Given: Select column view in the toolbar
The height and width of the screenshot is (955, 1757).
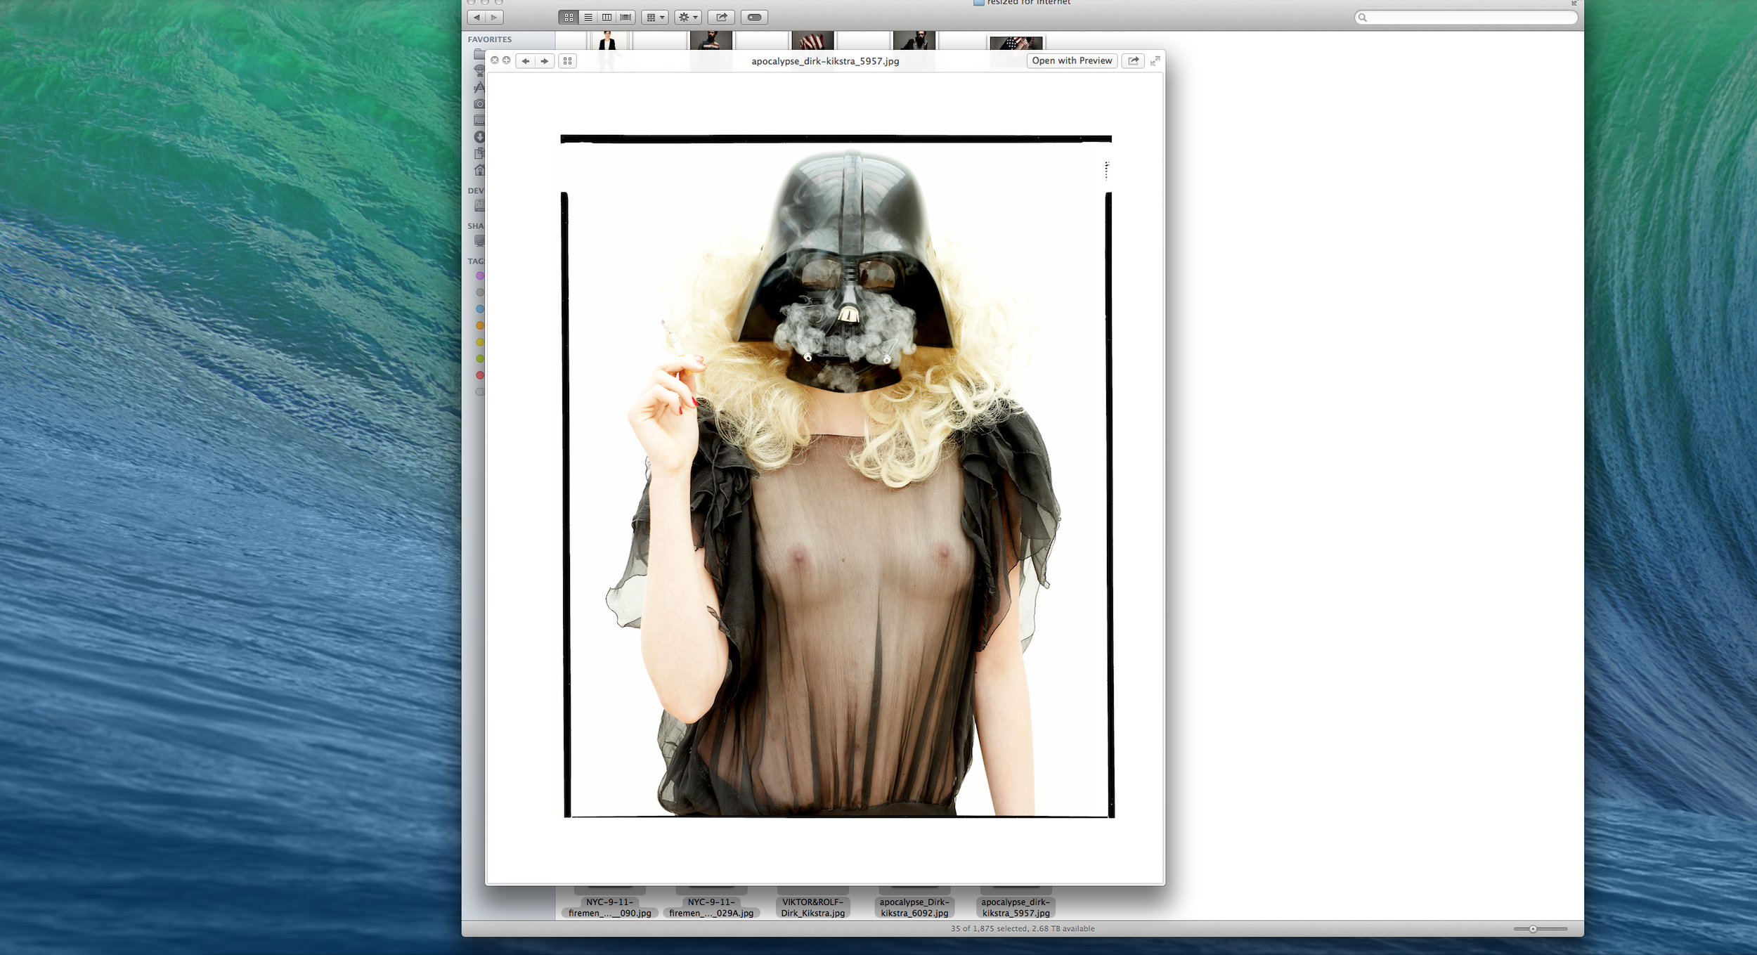Looking at the screenshot, I should tap(607, 18).
